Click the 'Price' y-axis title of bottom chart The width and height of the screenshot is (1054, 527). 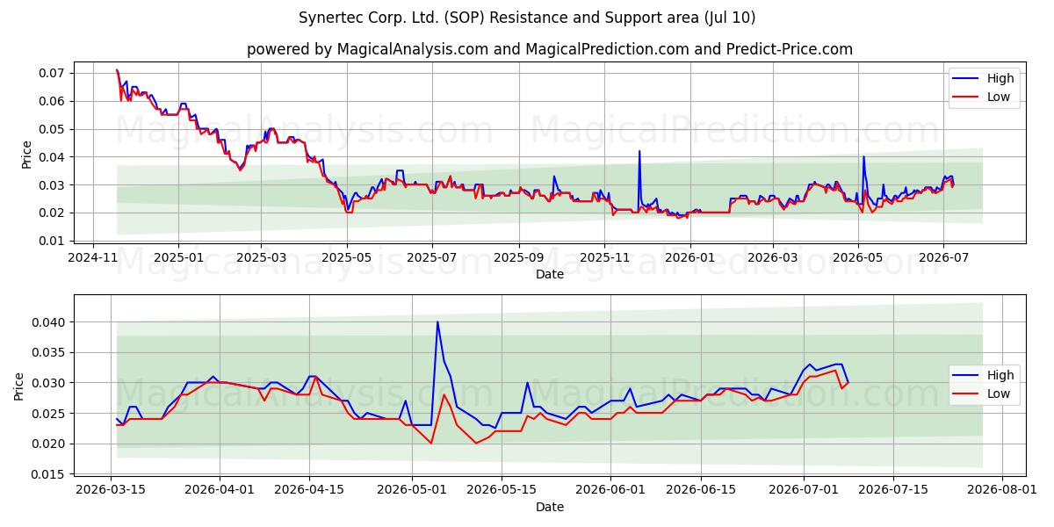pyautogui.click(x=19, y=386)
